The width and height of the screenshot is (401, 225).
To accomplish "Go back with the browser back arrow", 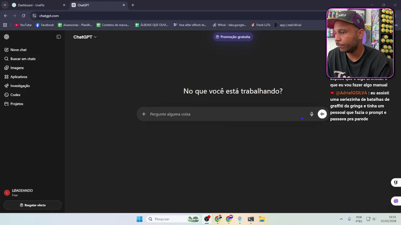I will coord(5,16).
